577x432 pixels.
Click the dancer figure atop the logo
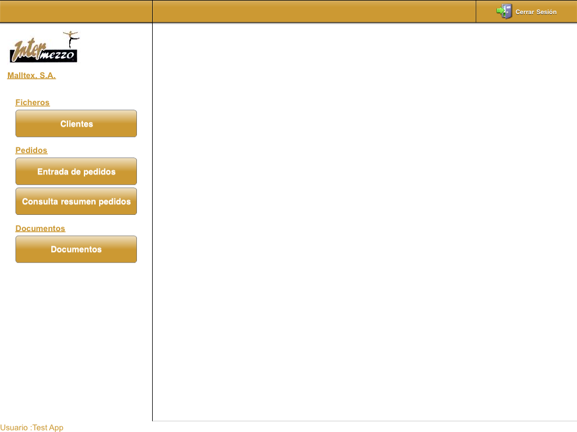coord(71,38)
